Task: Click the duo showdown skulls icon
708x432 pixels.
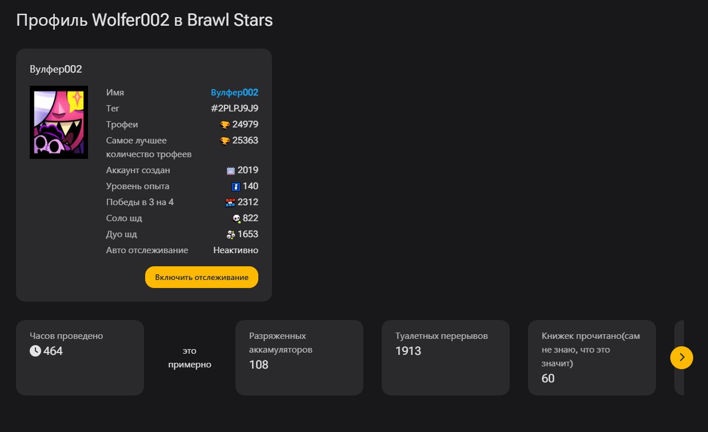Action: coord(231,234)
